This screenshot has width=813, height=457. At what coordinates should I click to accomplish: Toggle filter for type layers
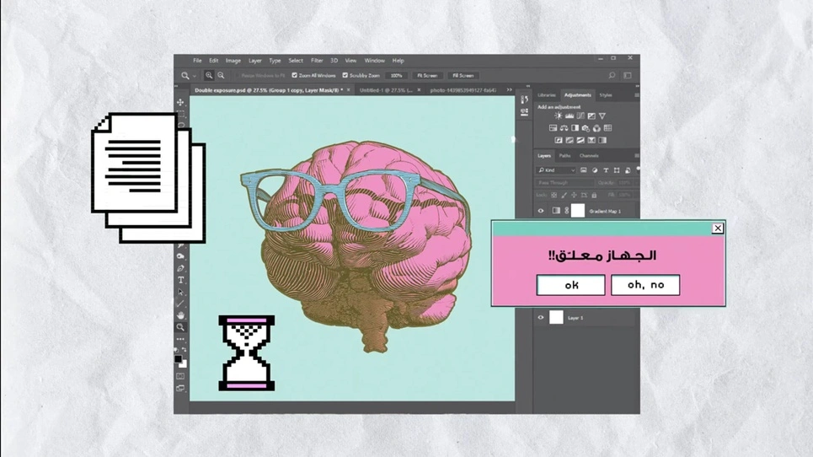point(606,170)
